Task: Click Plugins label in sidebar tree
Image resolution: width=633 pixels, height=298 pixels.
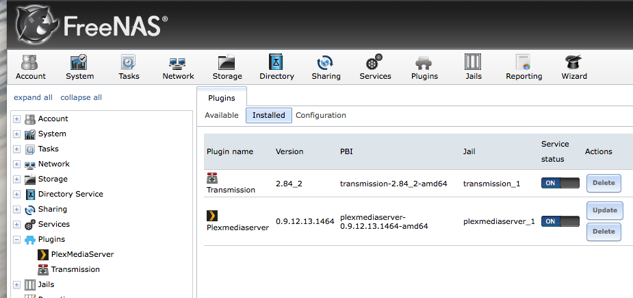Action: [x=51, y=239]
